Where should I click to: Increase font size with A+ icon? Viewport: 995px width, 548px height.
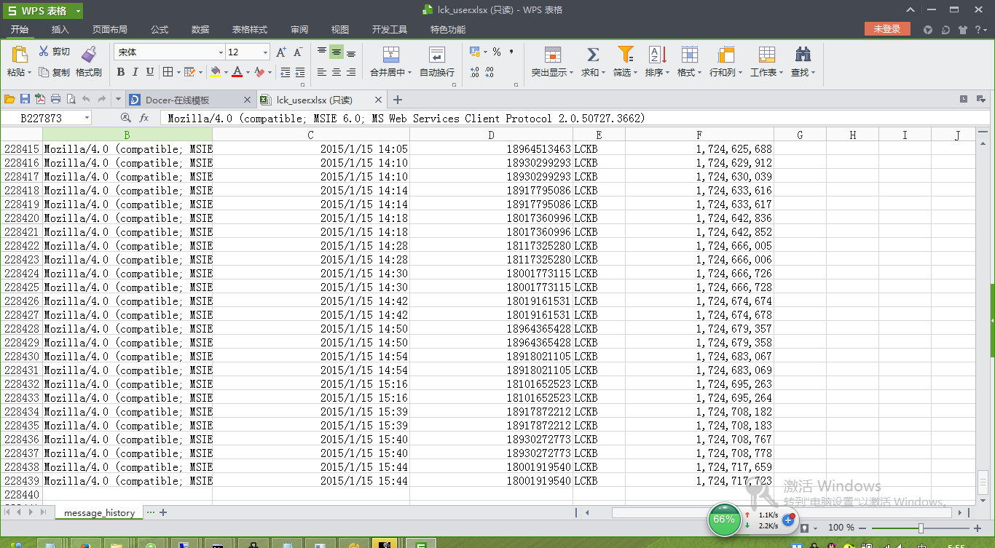coord(281,52)
